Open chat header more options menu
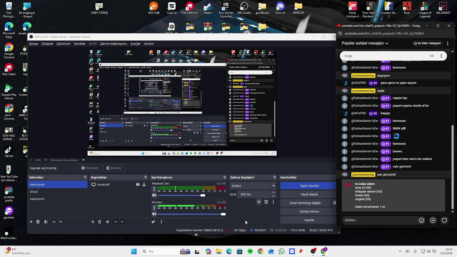The image size is (457, 257). [x=447, y=43]
